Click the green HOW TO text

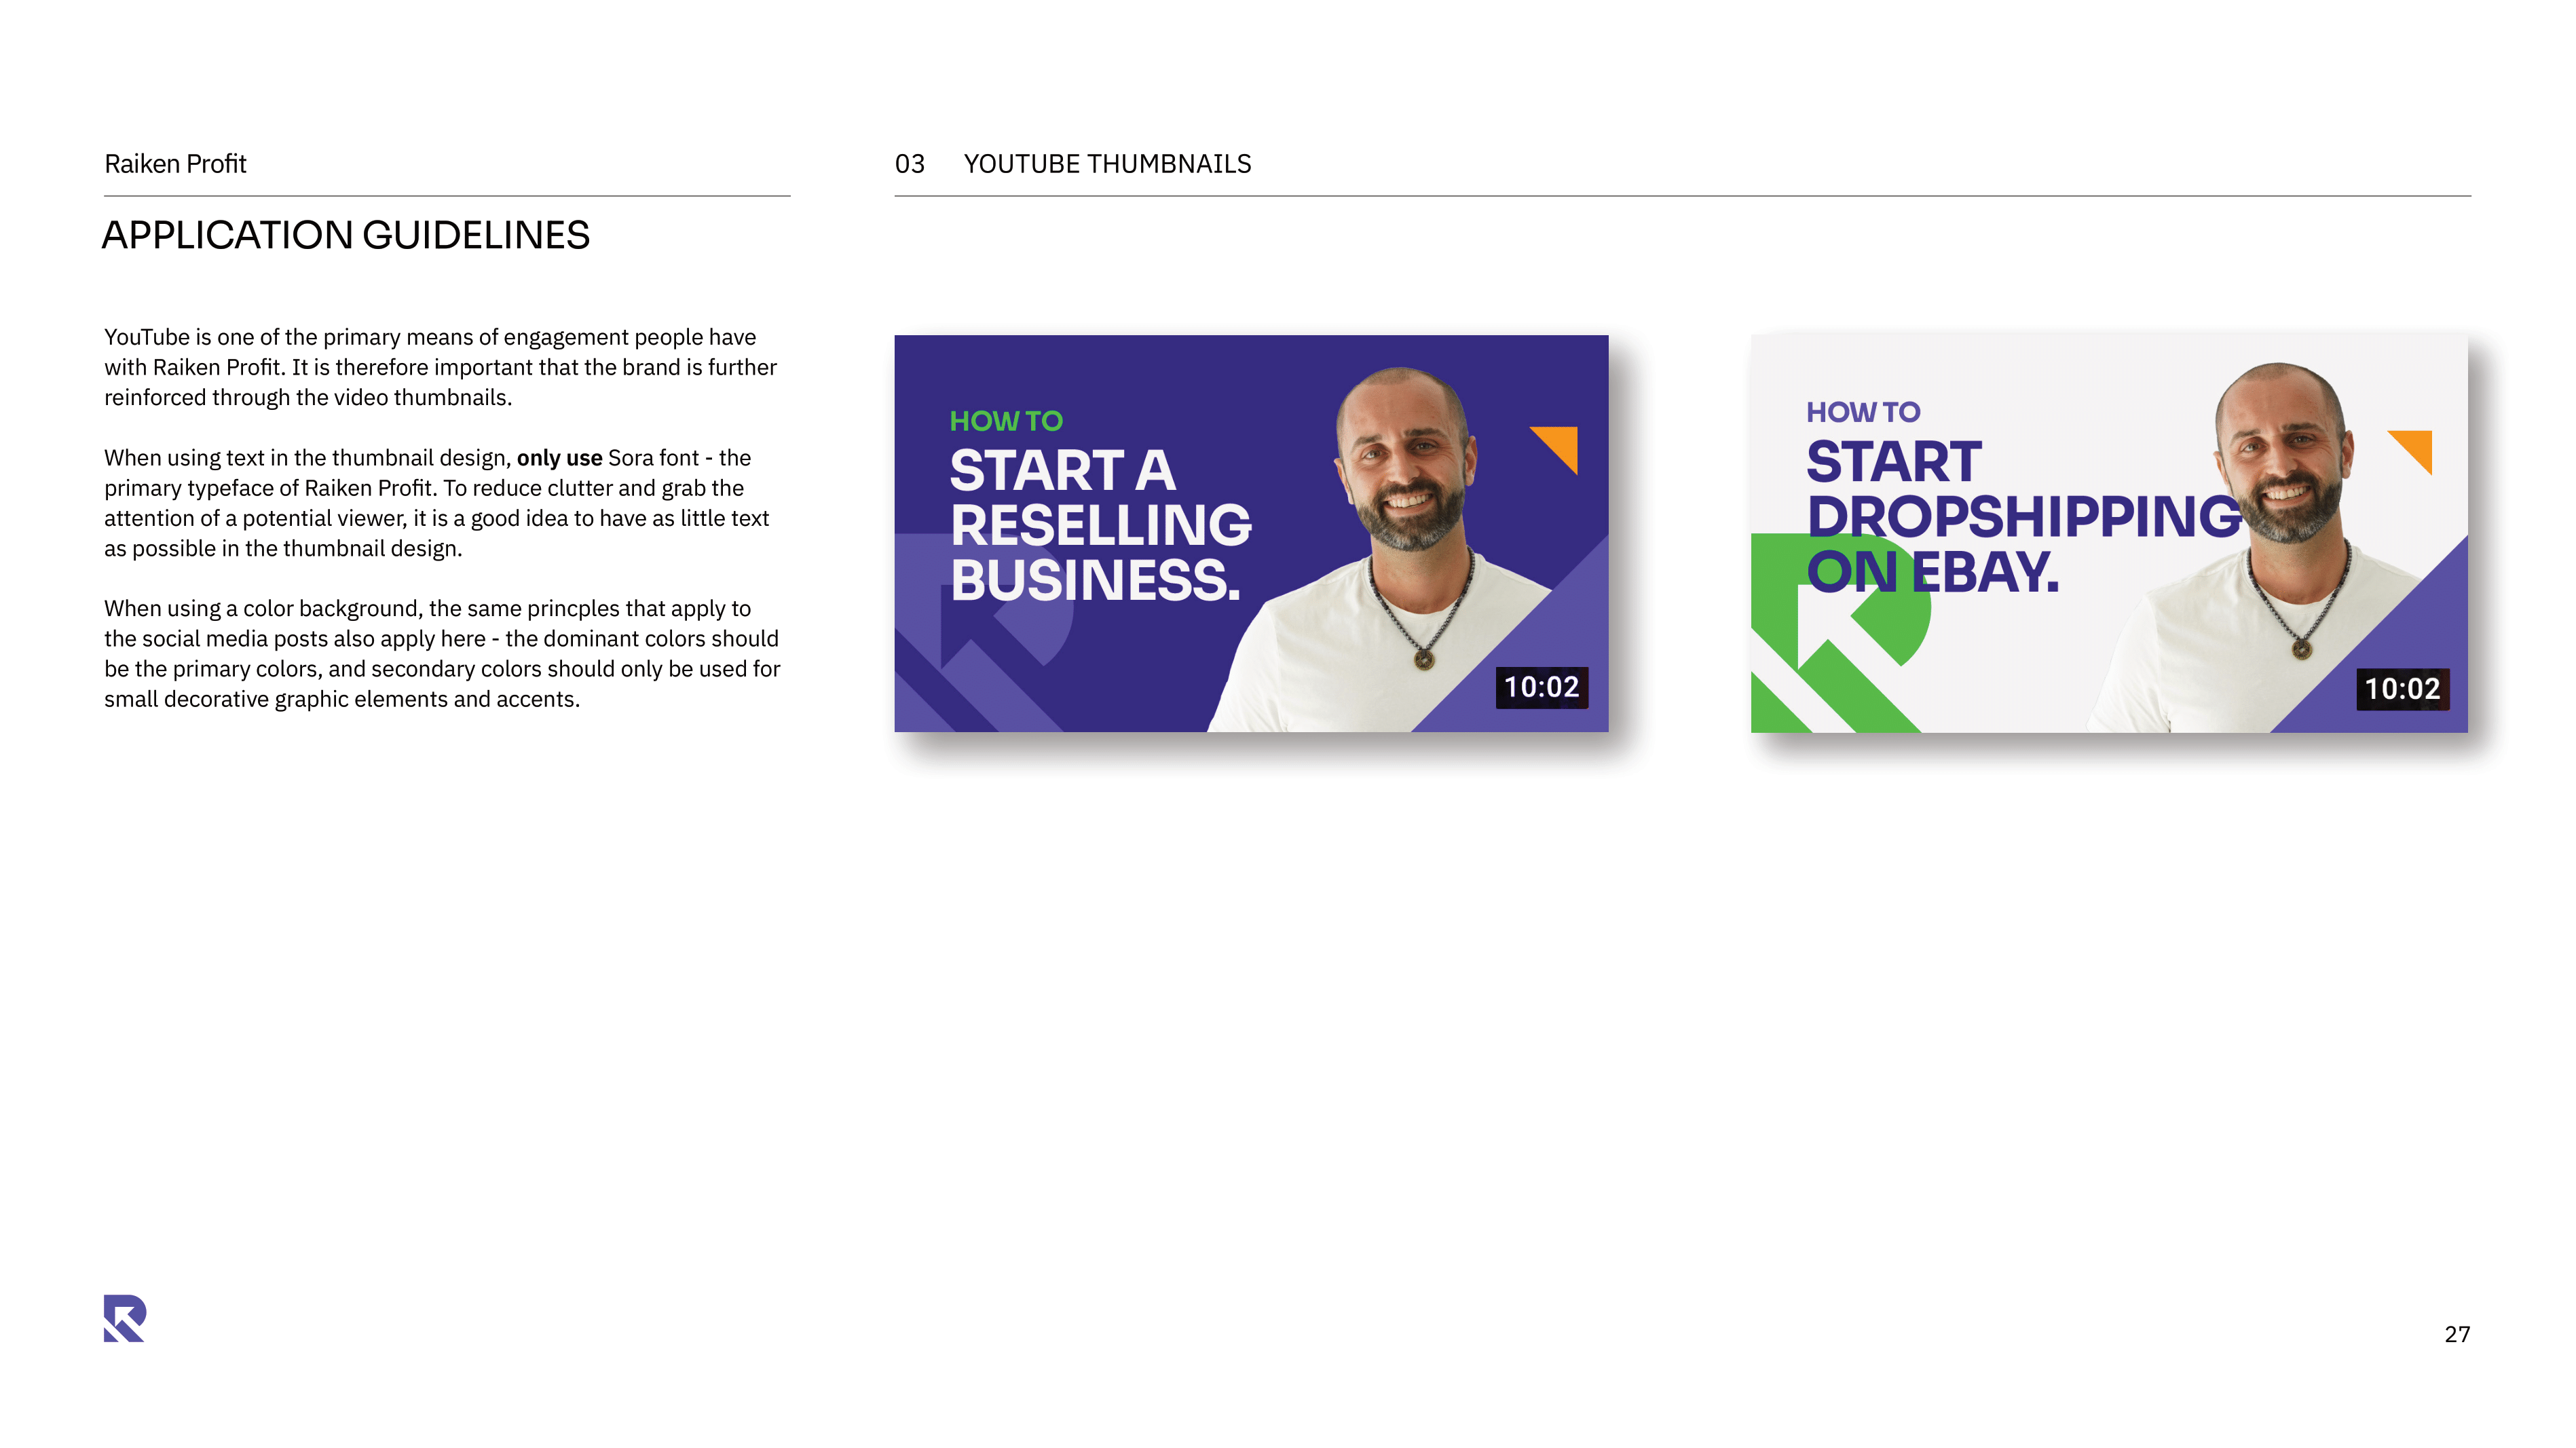(x=1006, y=421)
